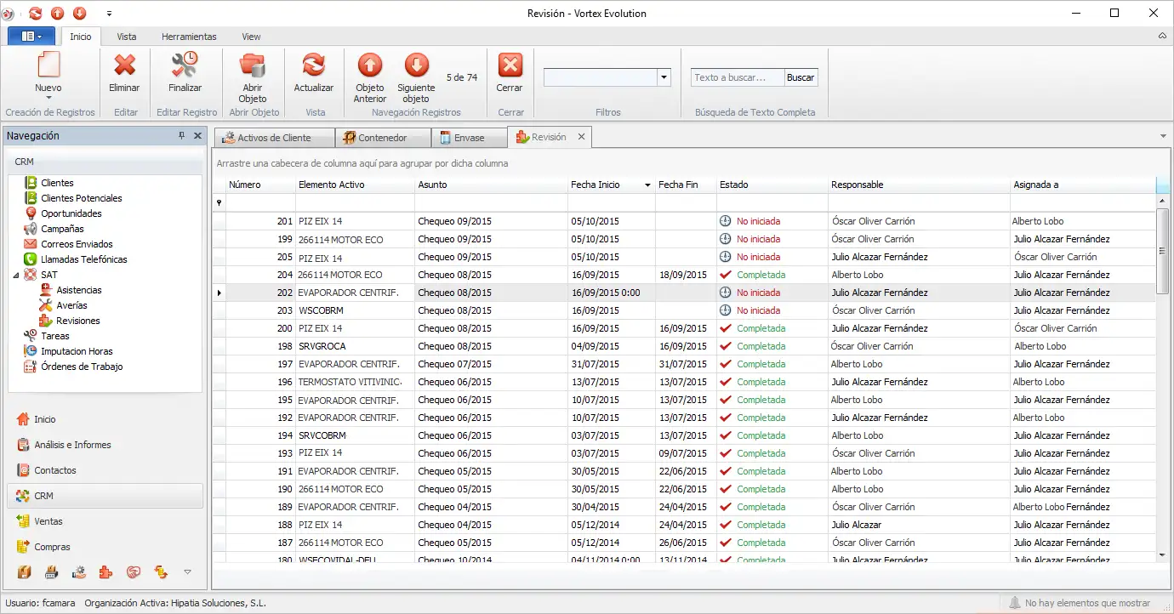Open the Filtros combo box dropdown
Screen dimensions: 1174x614
[664, 77]
